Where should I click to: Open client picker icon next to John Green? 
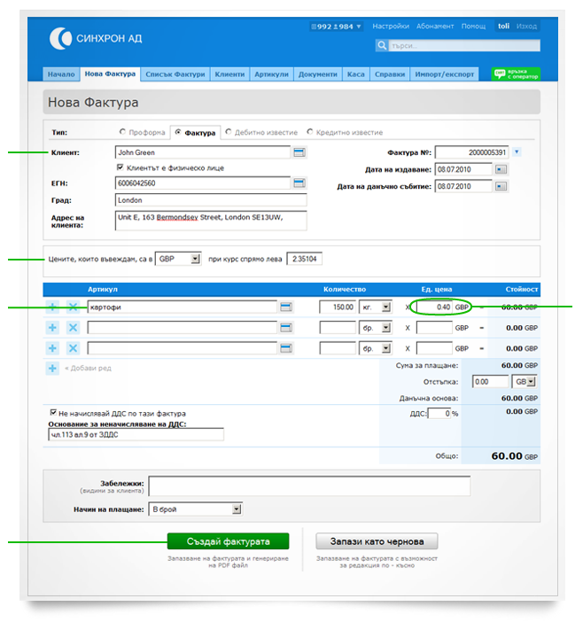click(299, 152)
